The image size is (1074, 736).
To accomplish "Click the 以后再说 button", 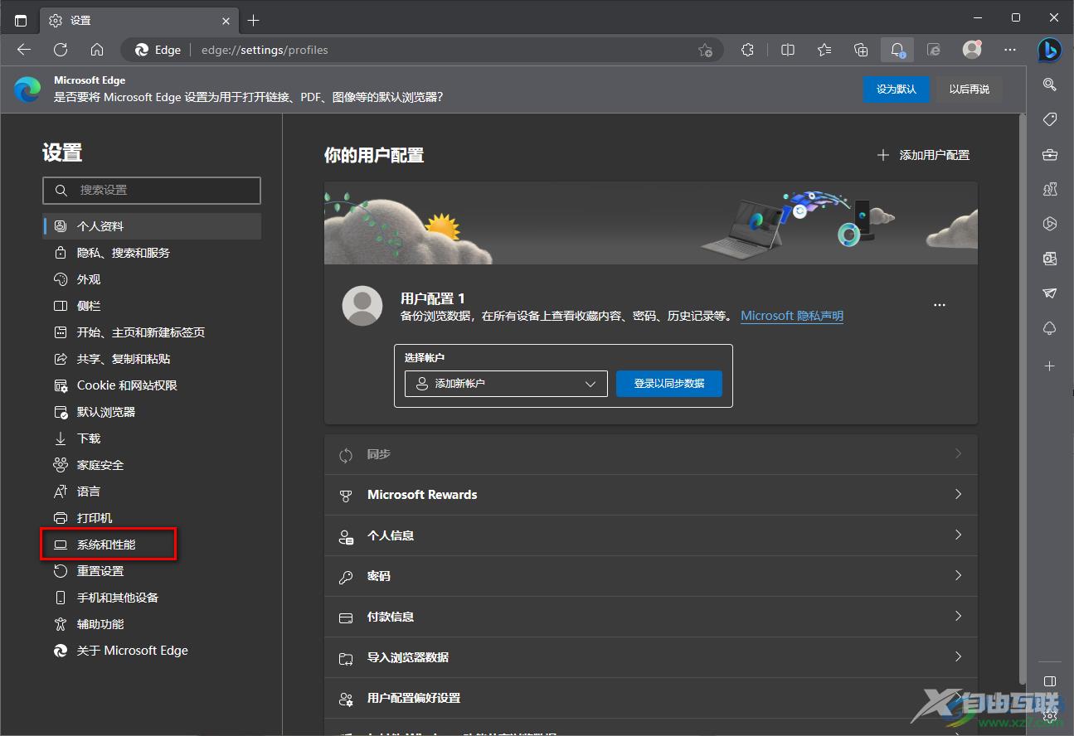I will pyautogui.click(x=970, y=89).
